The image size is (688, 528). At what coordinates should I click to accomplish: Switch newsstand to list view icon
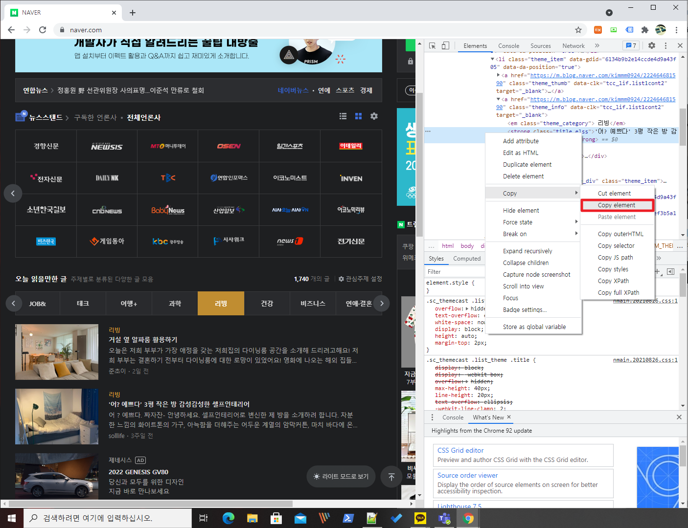click(343, 116)
